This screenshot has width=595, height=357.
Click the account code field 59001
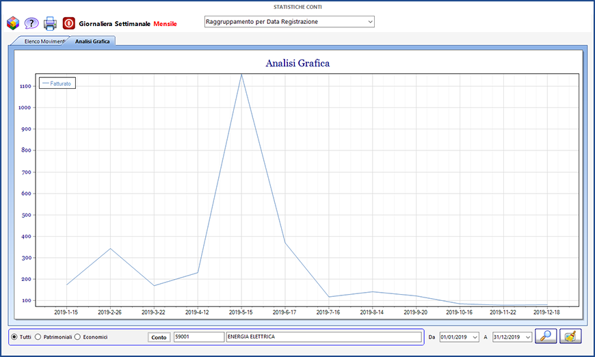(198, 336)
